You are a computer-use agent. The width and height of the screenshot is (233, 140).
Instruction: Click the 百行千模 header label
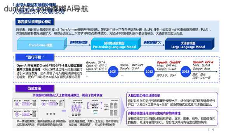pyautogui.click(x=35, y=57)
